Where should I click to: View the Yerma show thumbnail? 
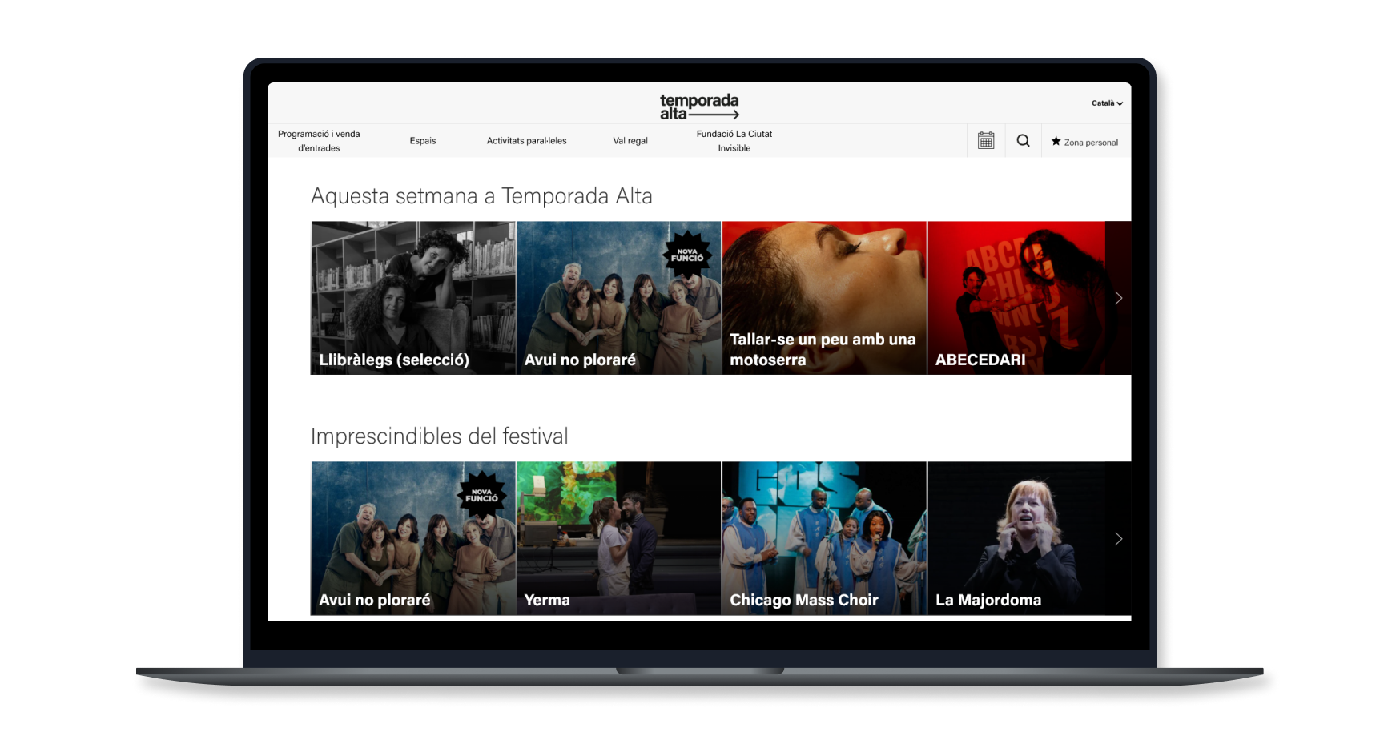[x=618, y=538]
